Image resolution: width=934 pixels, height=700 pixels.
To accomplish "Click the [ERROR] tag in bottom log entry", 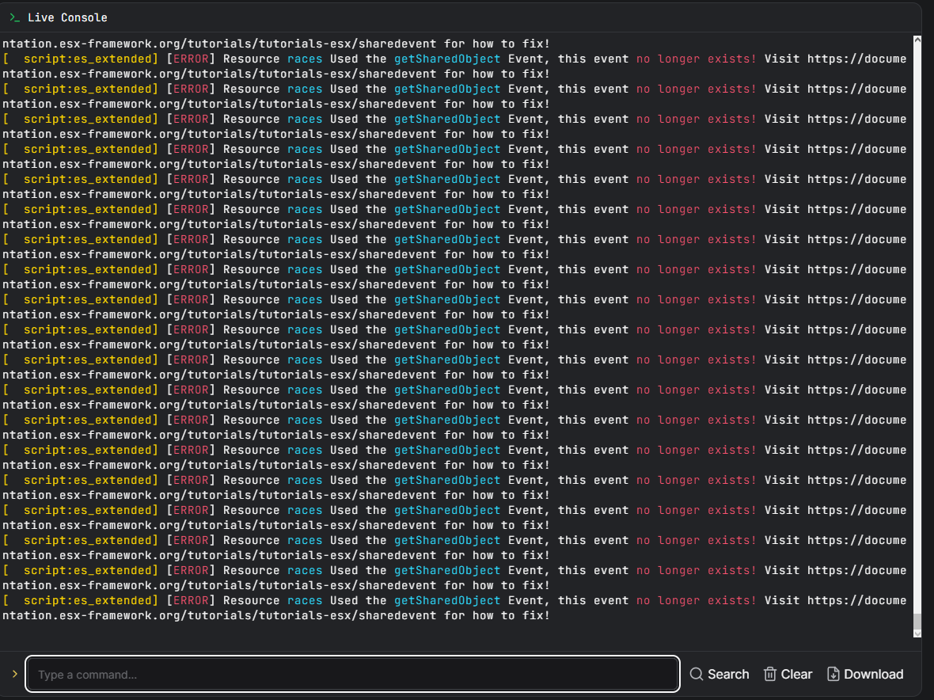I will 191,600.
